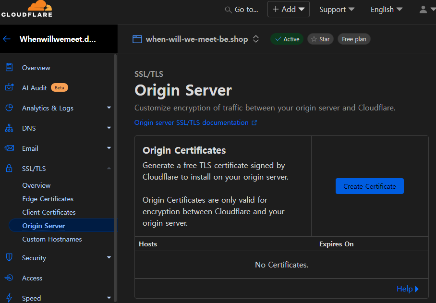Open SSL/TLS Overview submenu item

pyautogui.click(x=36, y=185)
